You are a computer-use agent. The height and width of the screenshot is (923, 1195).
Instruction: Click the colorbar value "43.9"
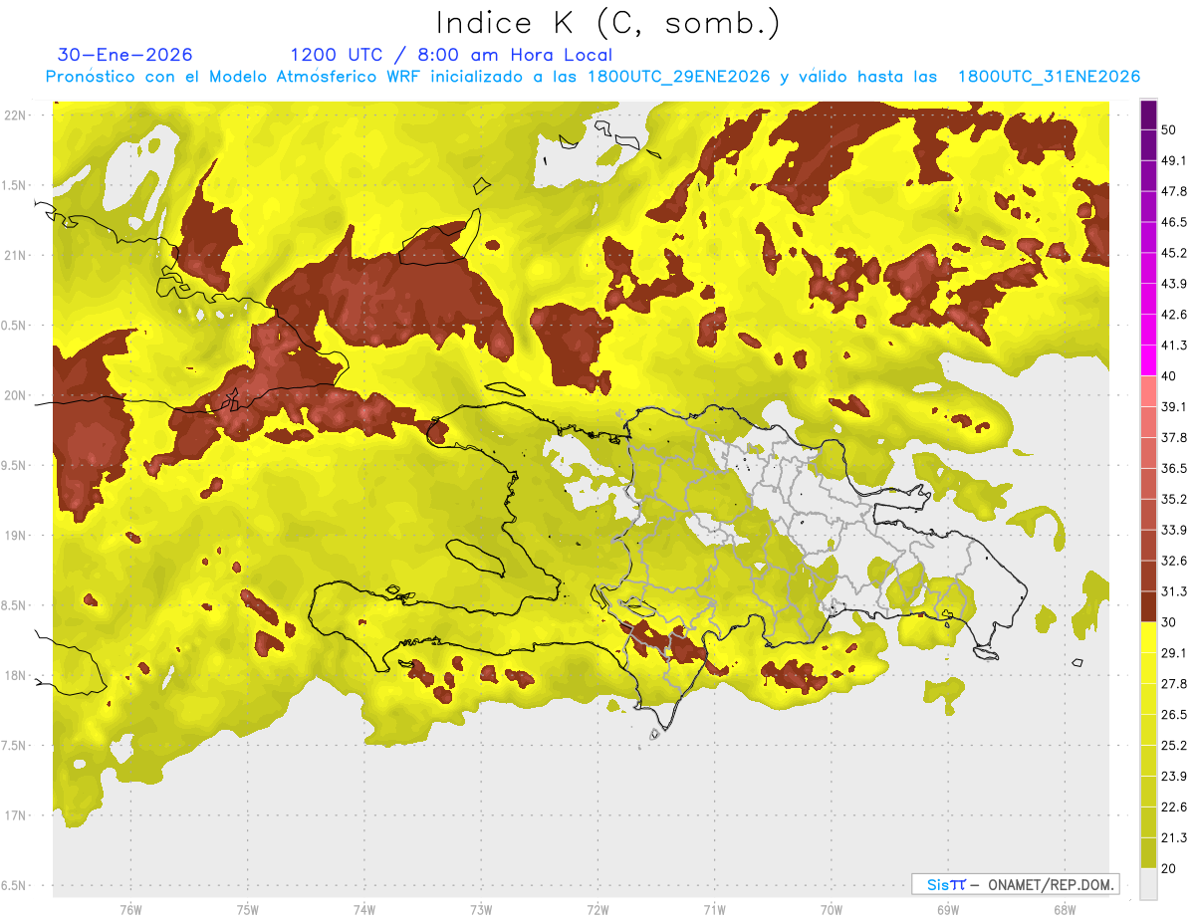[1173, 284]
